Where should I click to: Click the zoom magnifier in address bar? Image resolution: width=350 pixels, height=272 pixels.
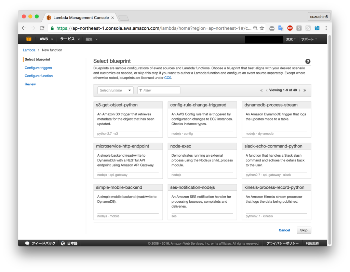point(255,28)
